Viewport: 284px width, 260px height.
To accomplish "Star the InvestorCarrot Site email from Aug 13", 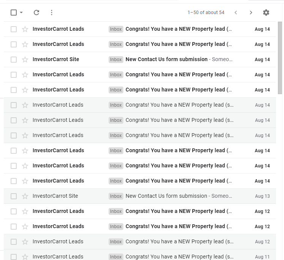I will click(25, 196).
